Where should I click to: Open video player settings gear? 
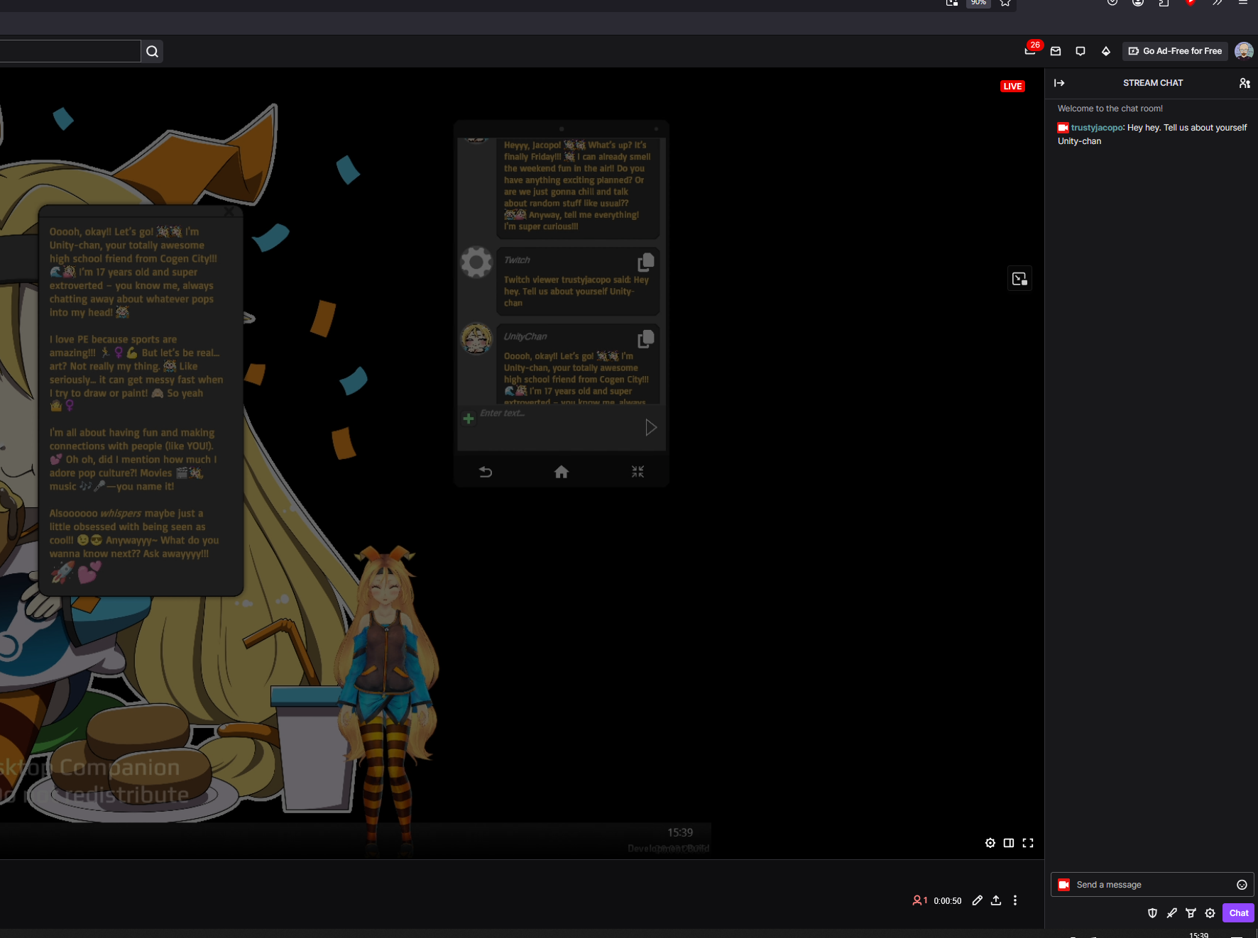click(990, 843)
